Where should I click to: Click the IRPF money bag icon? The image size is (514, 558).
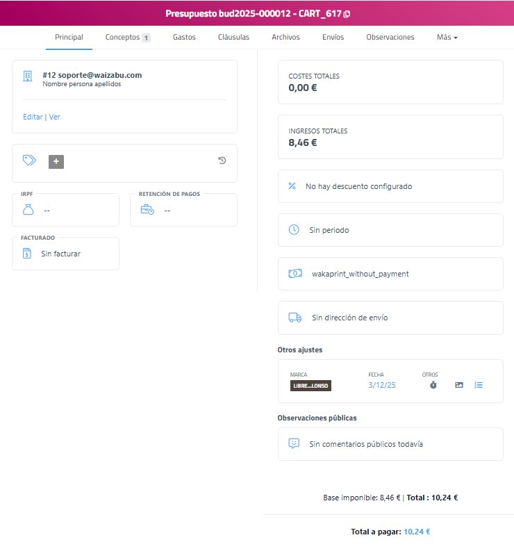click(28, 210)
